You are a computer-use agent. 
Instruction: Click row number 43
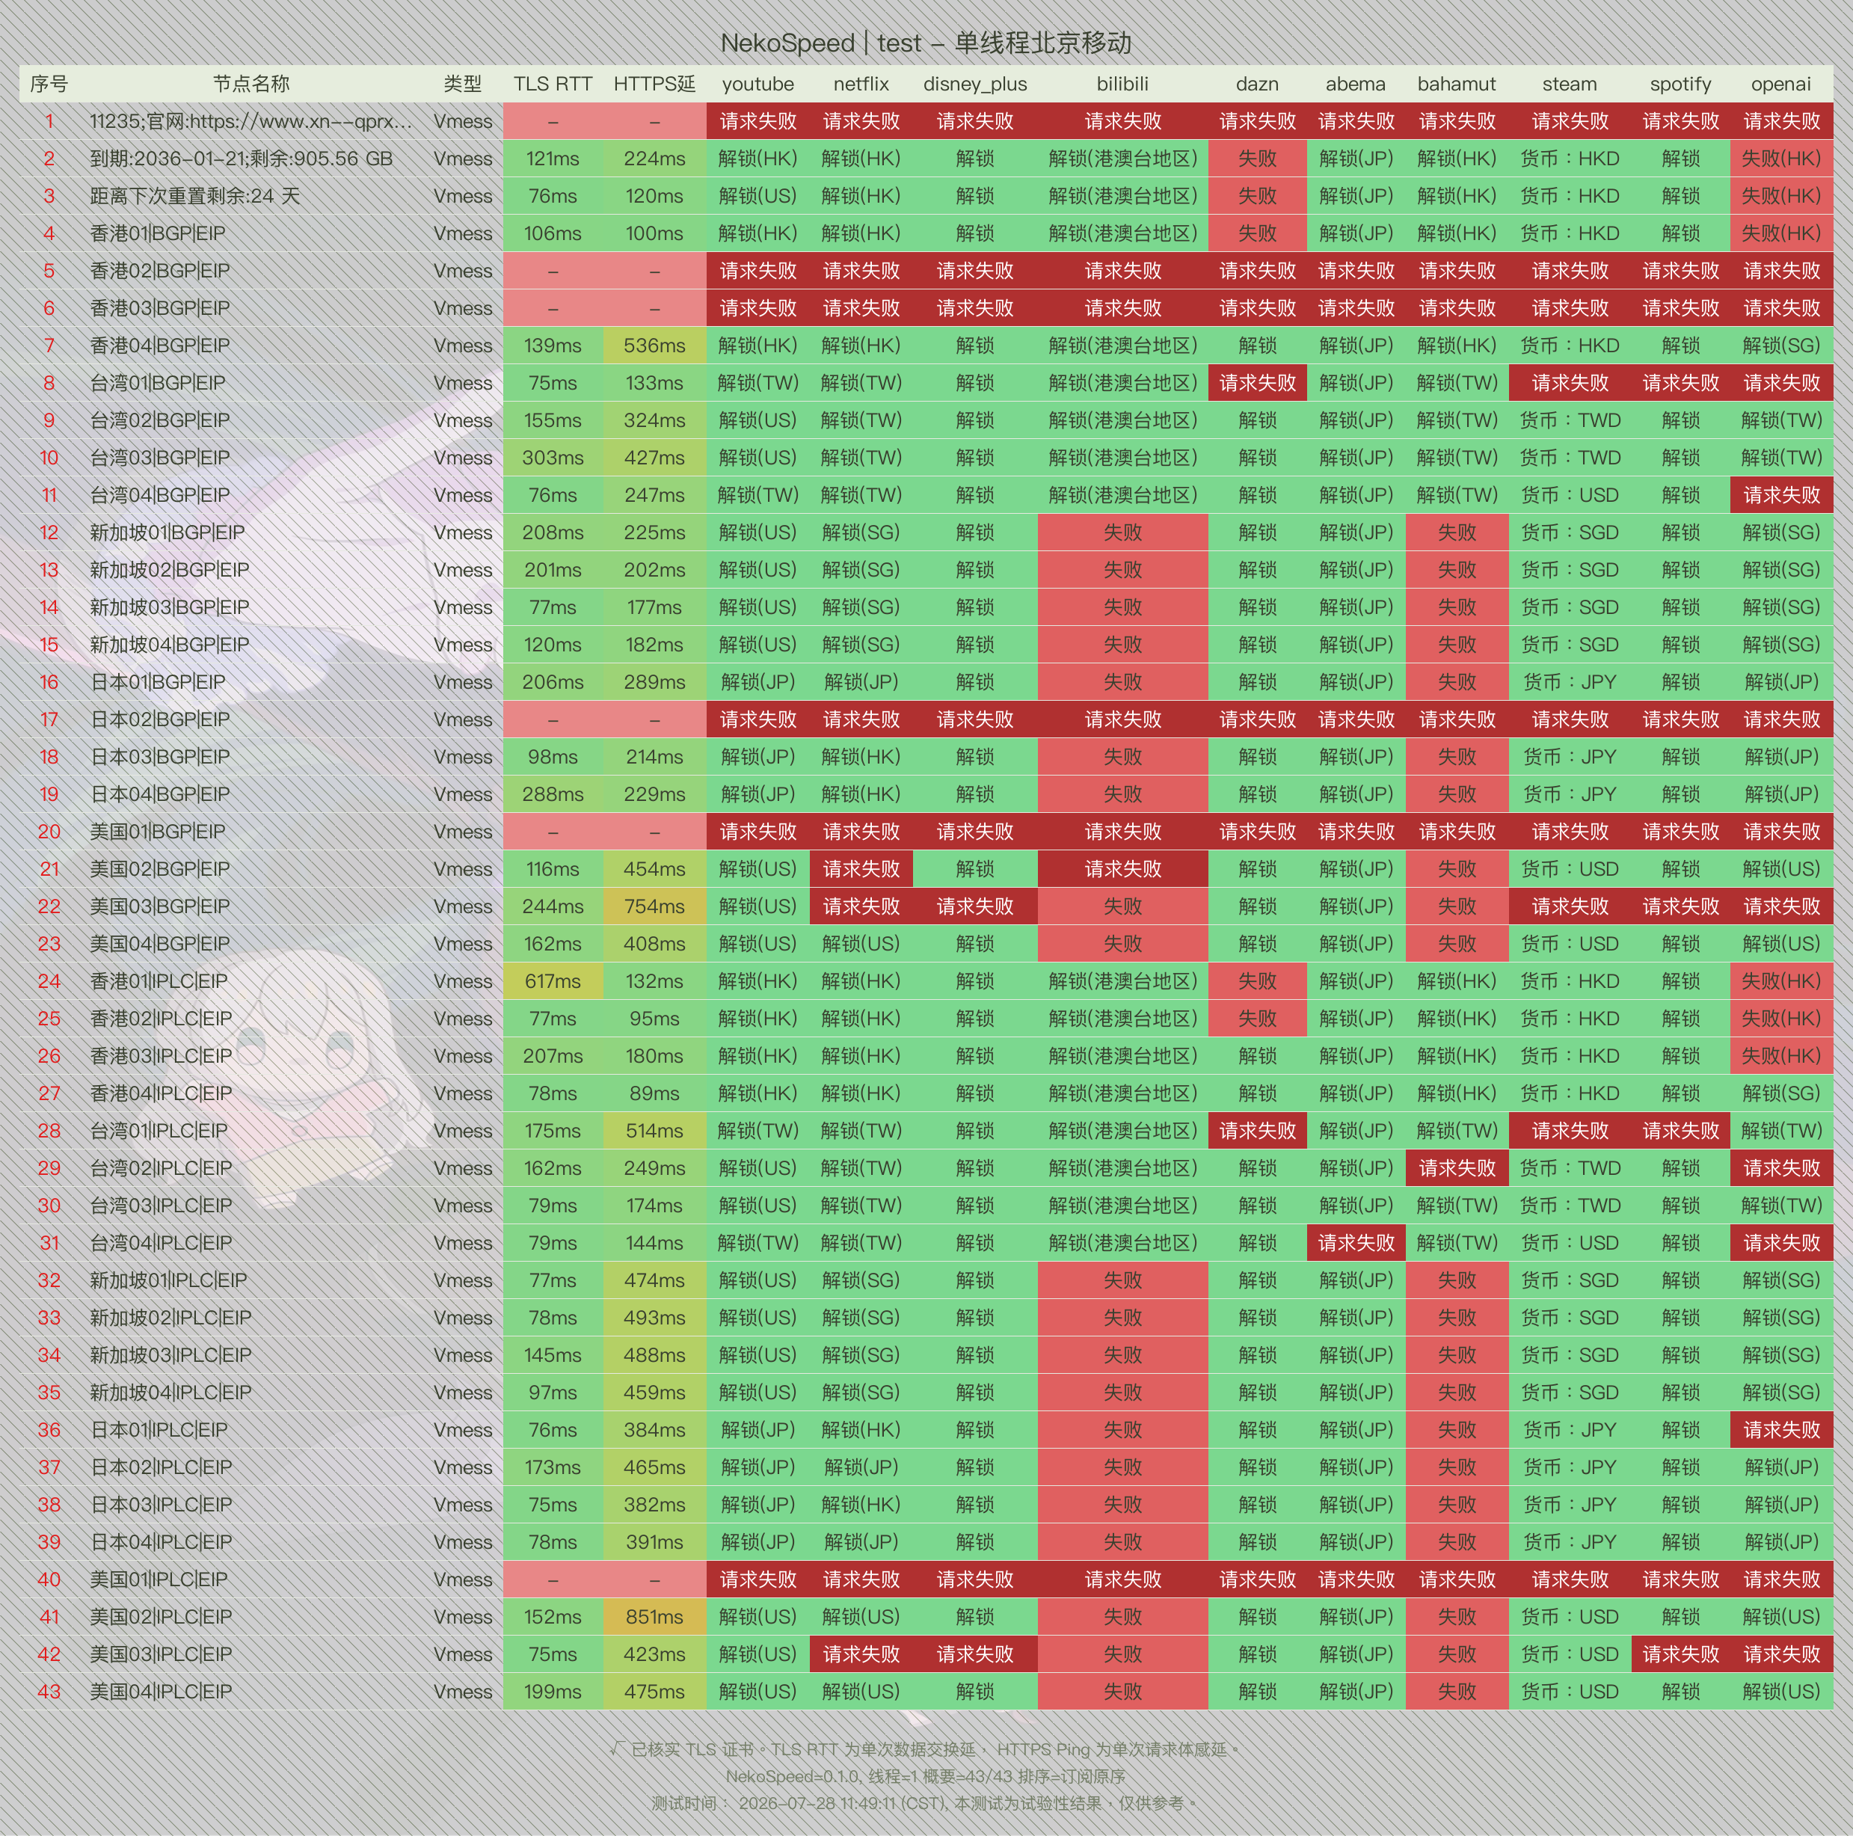[x=49, y=1691]
